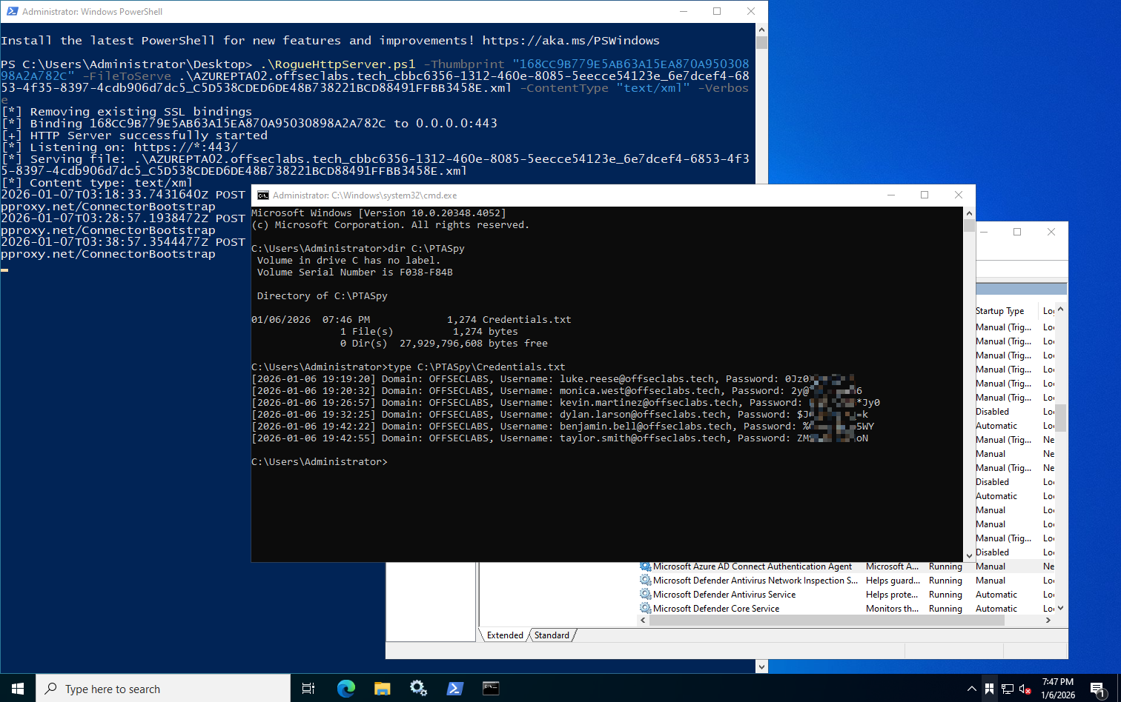This screenshot has height=702, width=1121.
Task: Click the 'HTTP Server successfully started' line in PowerShell
Action: tap(148, 136)
